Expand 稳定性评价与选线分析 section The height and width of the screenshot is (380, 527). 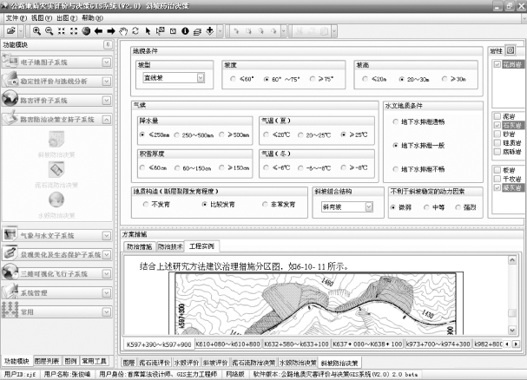pos(106,82)
